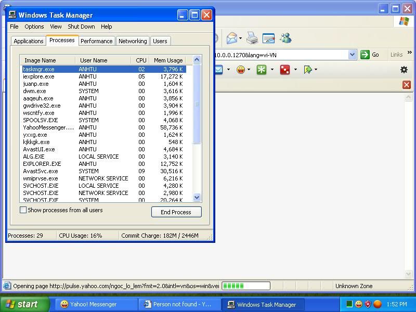416x312 pixels.
Task: Check Show processes from all users
Action: 23,210
